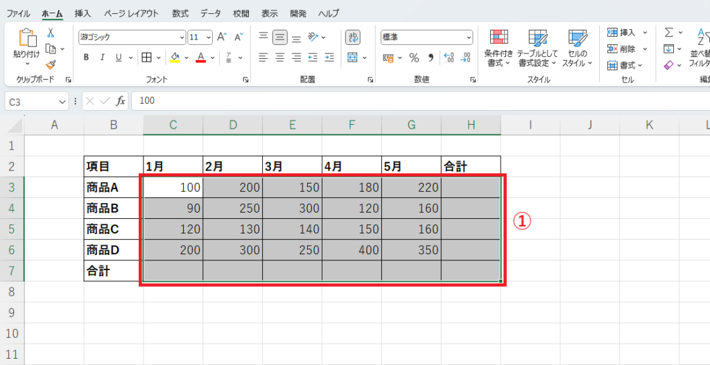Click the decrease decimal icon
This screenshot has width=710, height=365.
tap(465, 57)
